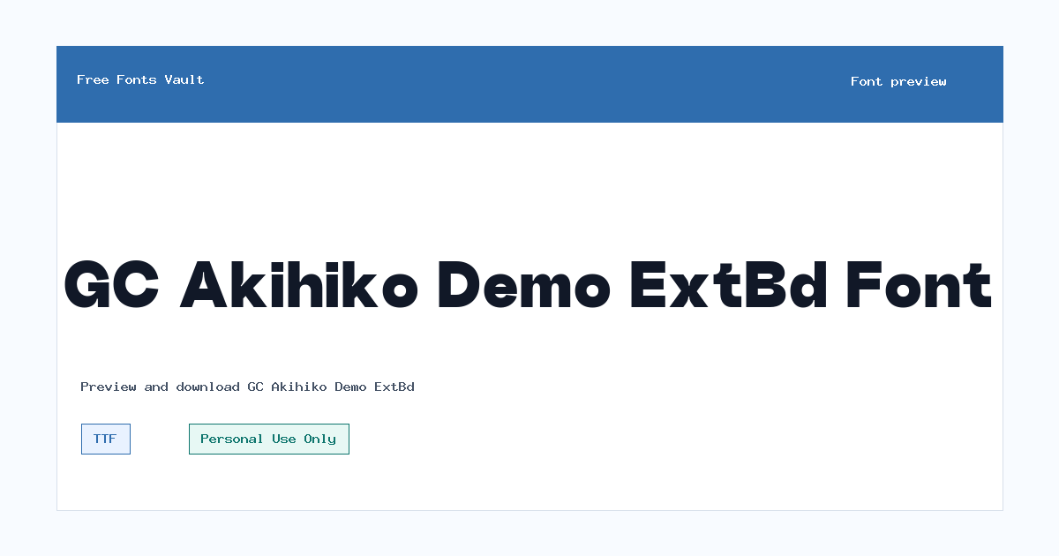Click the Font preview header link
This screenshot has width=1059, height=556.
point(898,81)
